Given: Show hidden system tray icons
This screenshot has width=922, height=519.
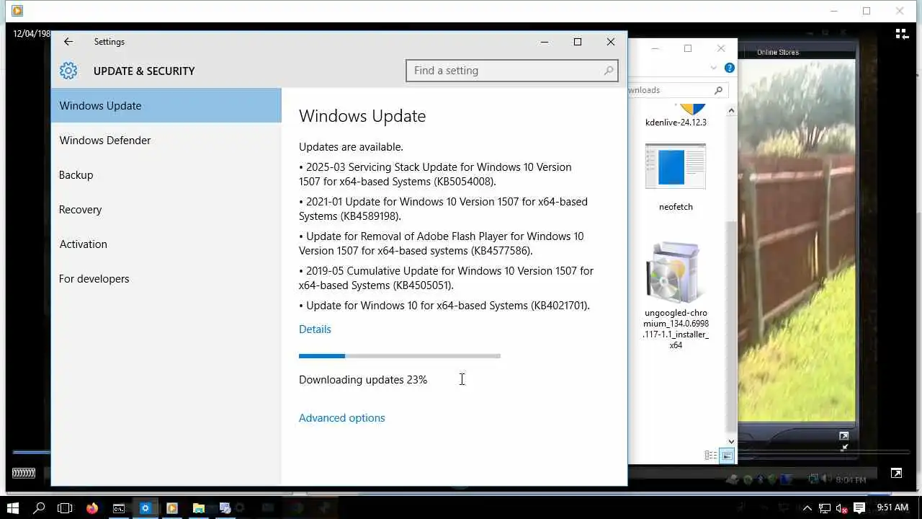Looking at the screenshot, I should tap(807, 508).
